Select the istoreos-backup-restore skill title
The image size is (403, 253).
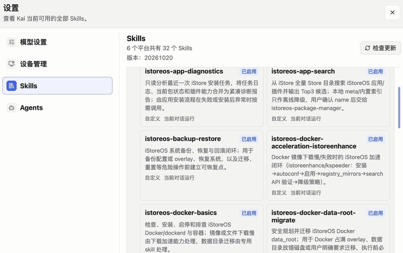[183, 139]
